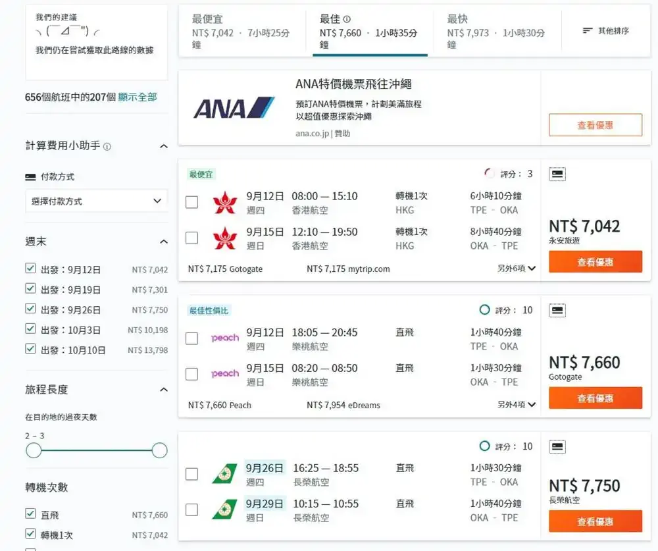Expand 另外4項 more offers
The image size is (658, 551).
tap(516, 405)
